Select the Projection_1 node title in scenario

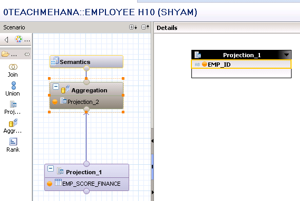pos(84,172)
